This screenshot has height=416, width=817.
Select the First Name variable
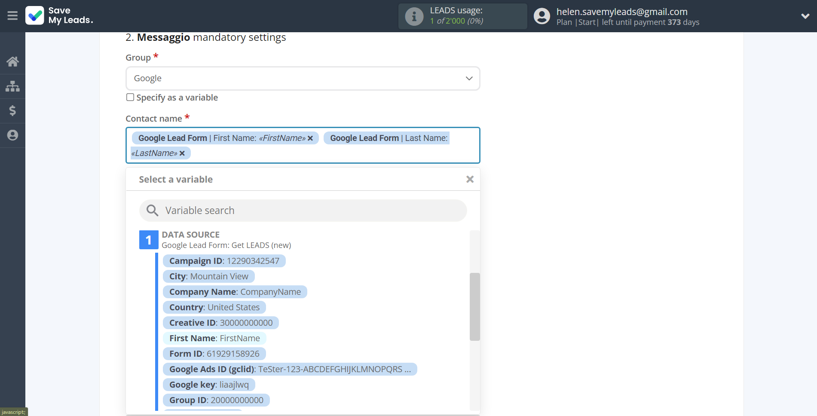[x=214, y=338]
